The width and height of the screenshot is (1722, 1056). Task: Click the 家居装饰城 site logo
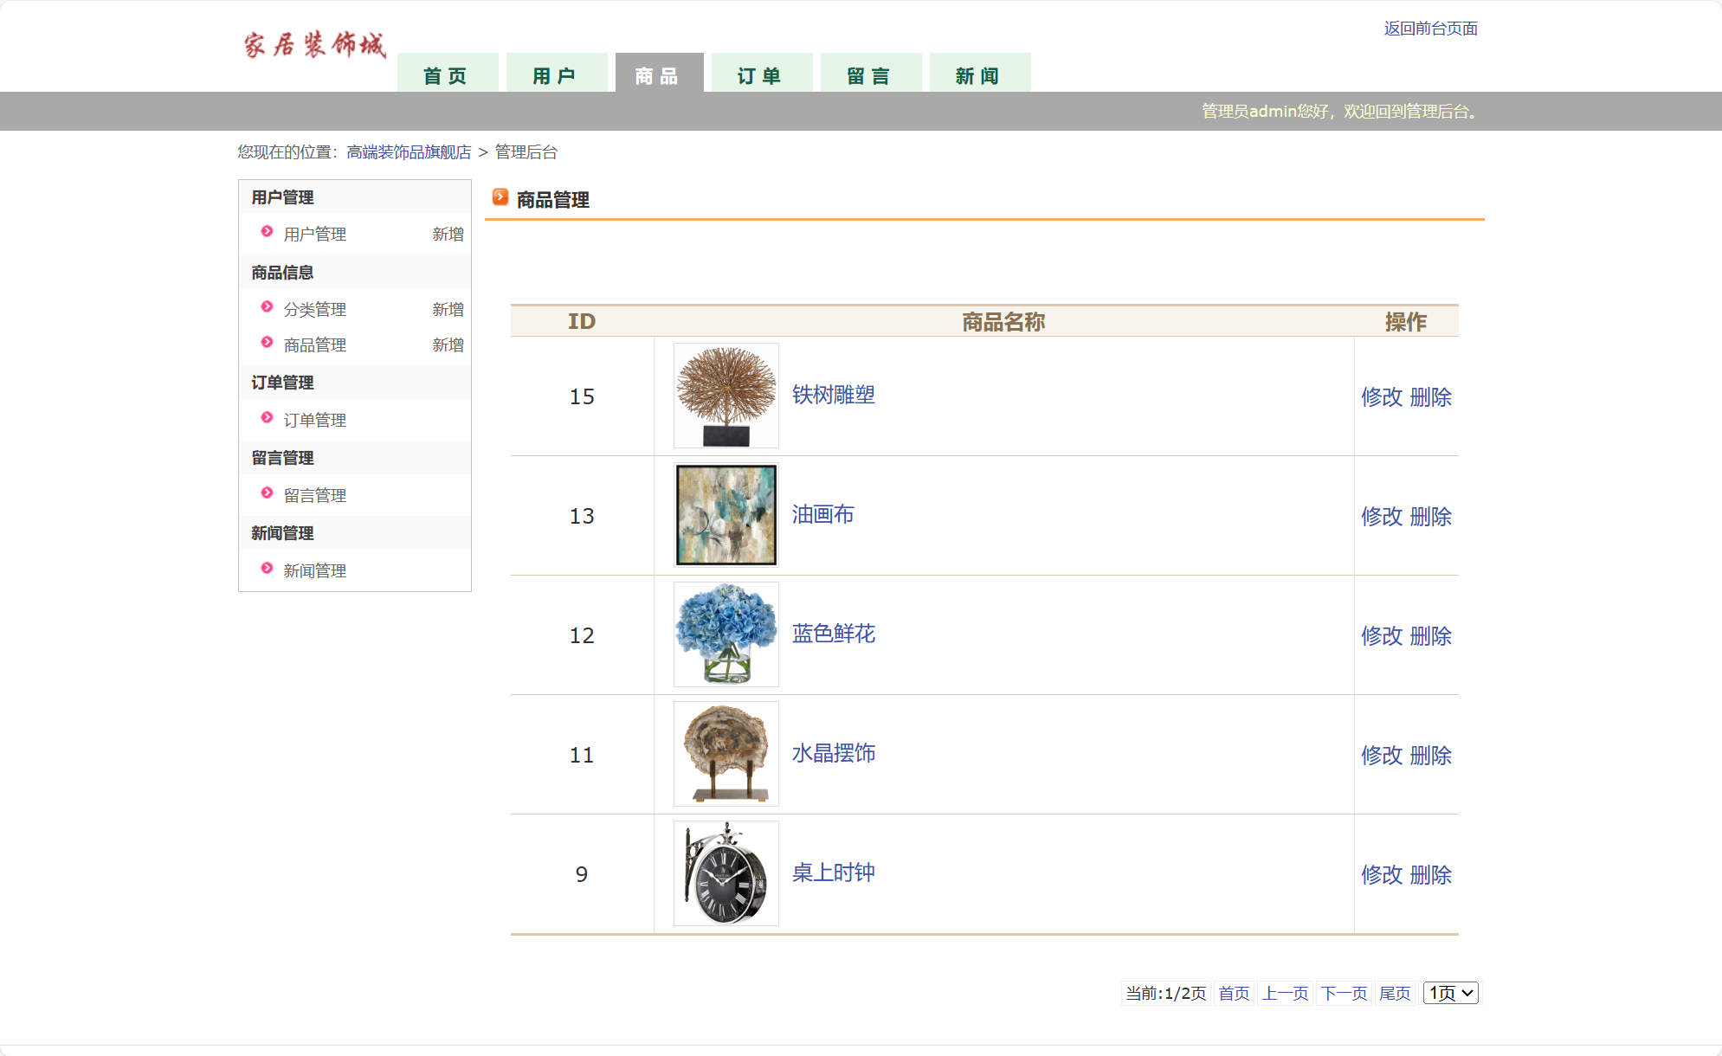point(314,45)
